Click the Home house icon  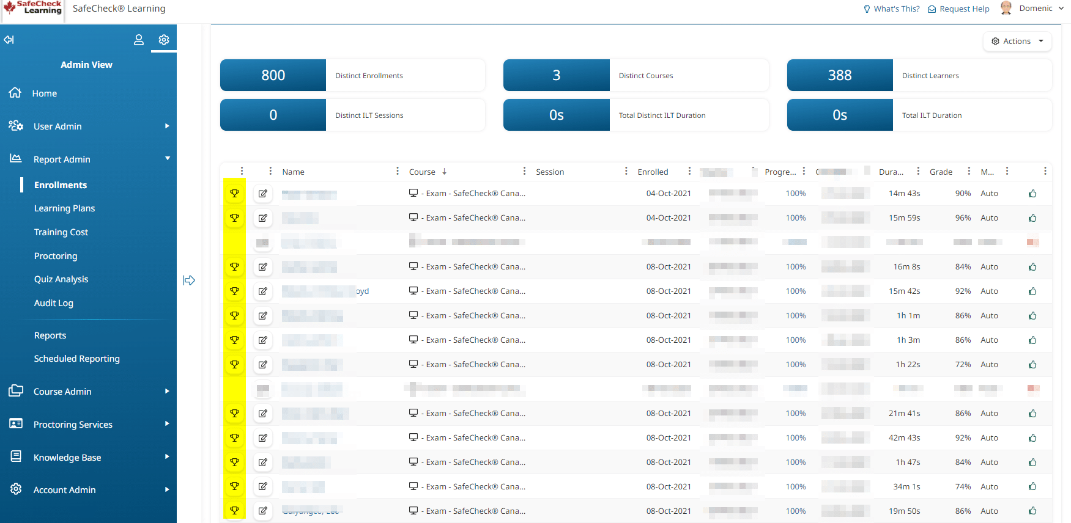click(x=15, y=93)
